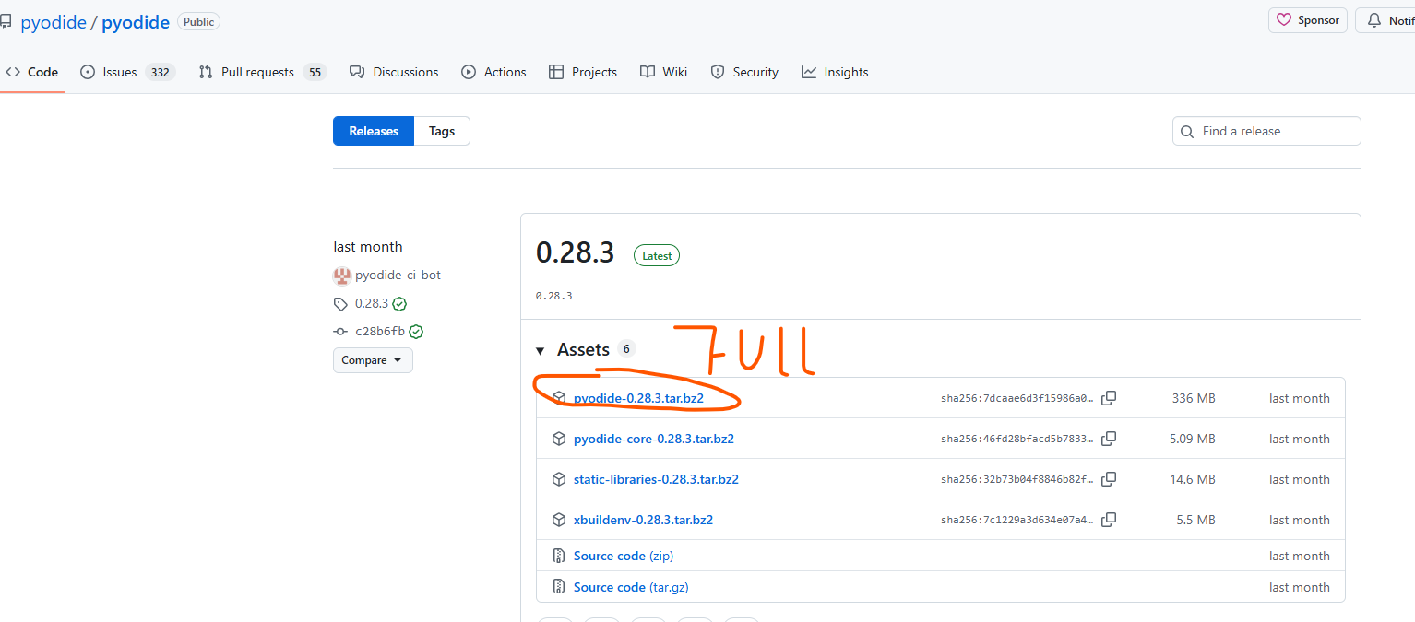Select the Releases toggle button
The image size is (1415, 622).
(374, 131)
